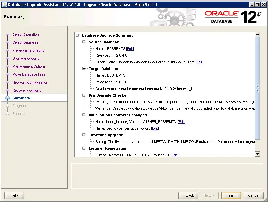Click the Select Operation step bullet icon
268x202 pixels.
pos(7,35)
